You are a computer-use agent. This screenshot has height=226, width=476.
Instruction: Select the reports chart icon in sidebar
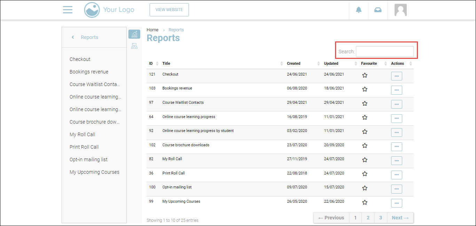[134, 34]
